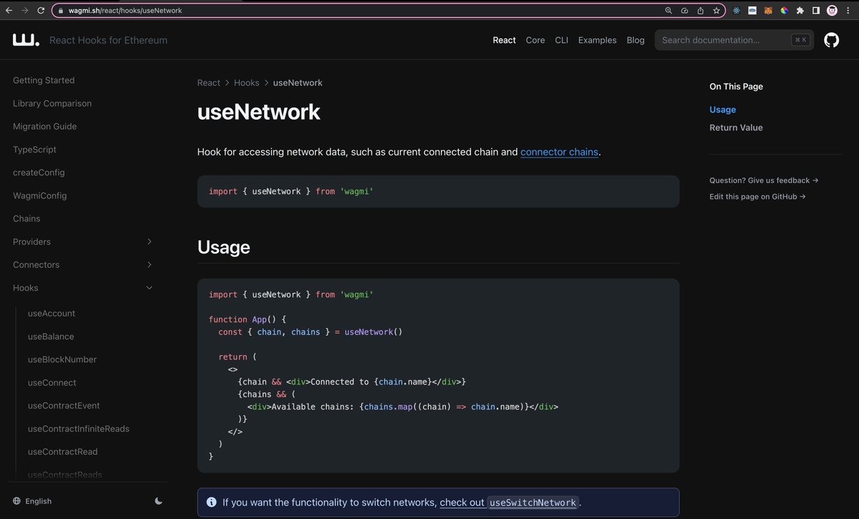
Task: Open Getting Started in sidebar
Action: pyautogui.click(x=44, y=80)
